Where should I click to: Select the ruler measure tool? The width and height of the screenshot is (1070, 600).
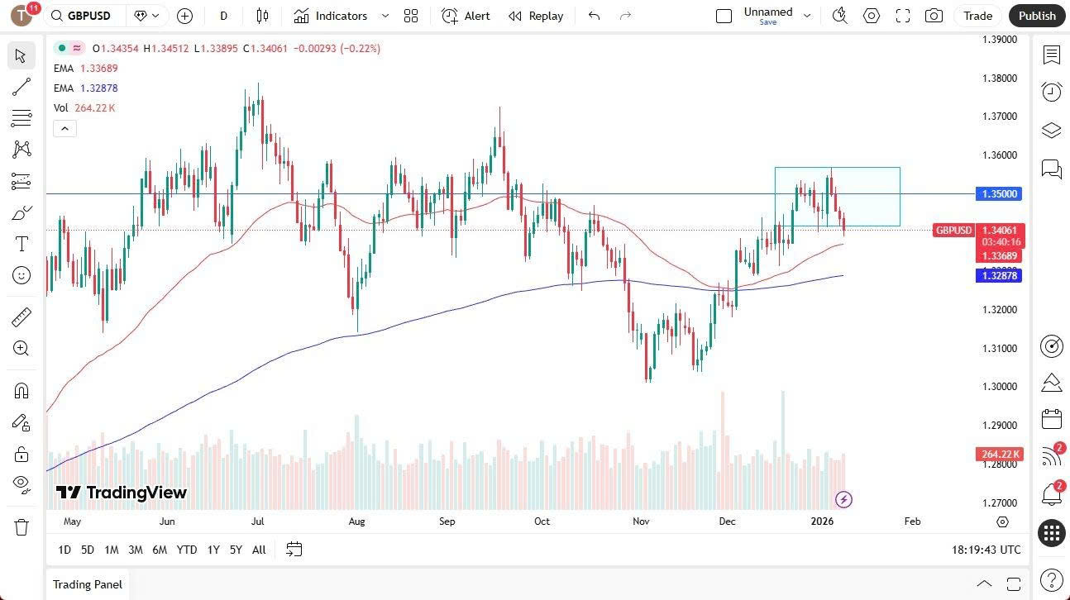point(21,317)
